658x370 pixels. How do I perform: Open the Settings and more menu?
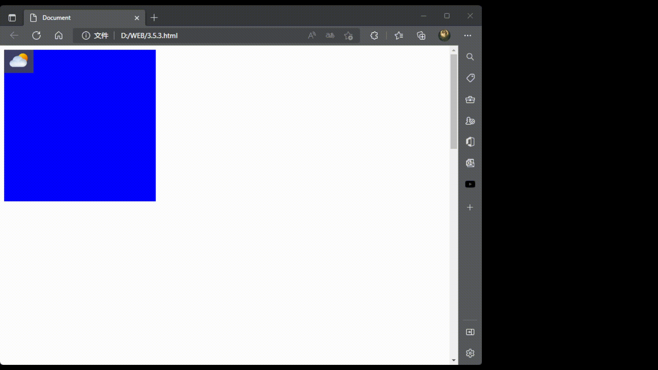pyautogui.click(x=467, y=35)
